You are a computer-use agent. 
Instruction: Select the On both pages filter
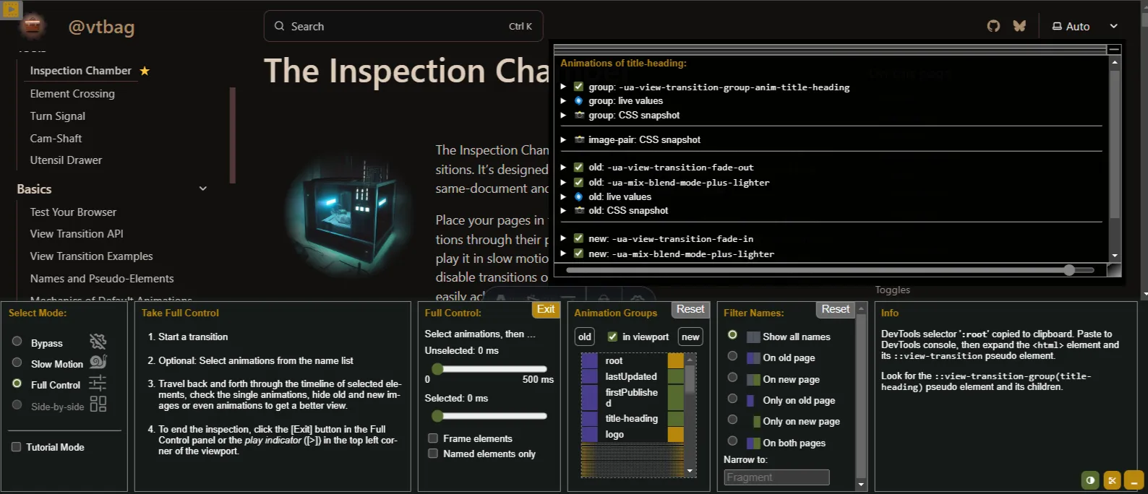732,441
